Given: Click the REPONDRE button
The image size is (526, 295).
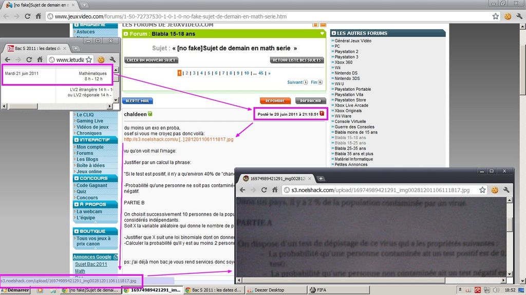Looking at the screenshot, I should [x=275, y=101].
